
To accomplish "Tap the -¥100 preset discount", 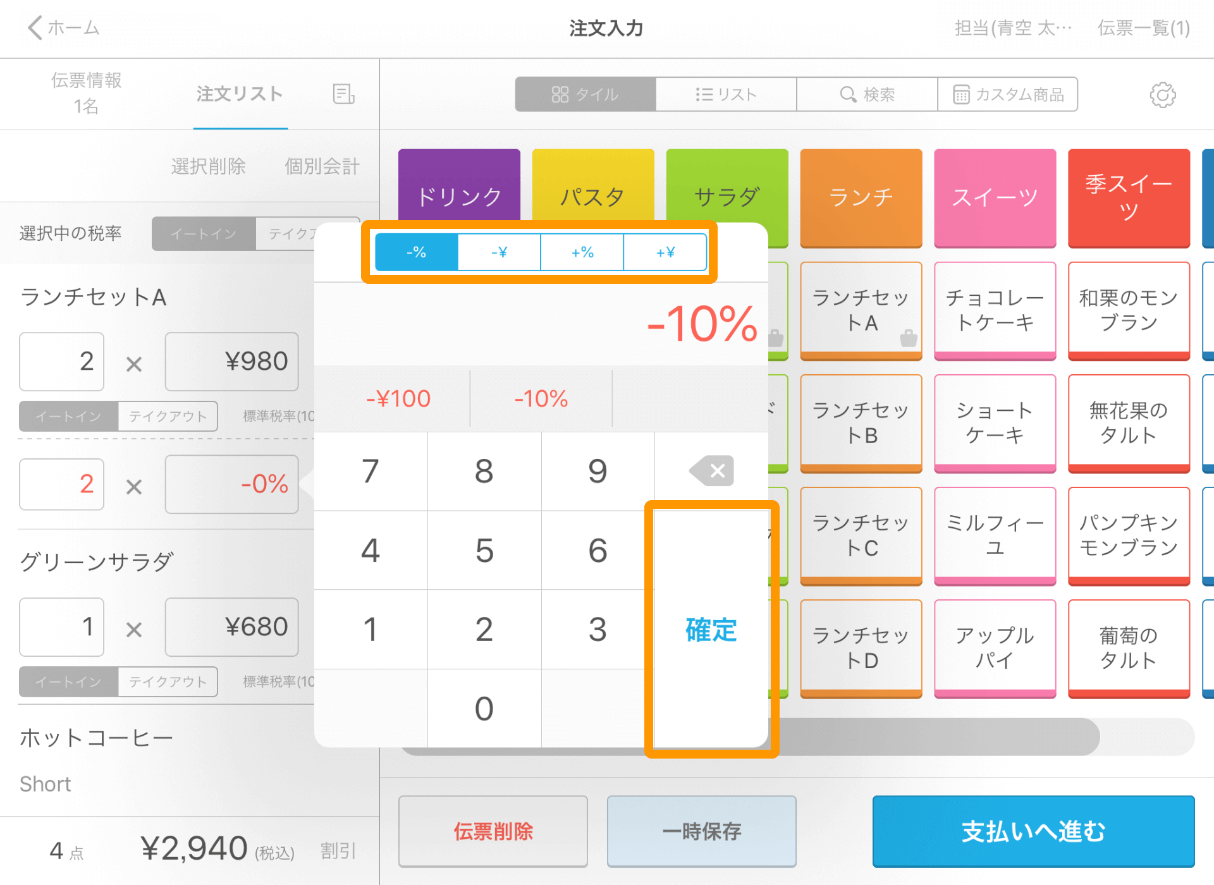I will [398, 399].
